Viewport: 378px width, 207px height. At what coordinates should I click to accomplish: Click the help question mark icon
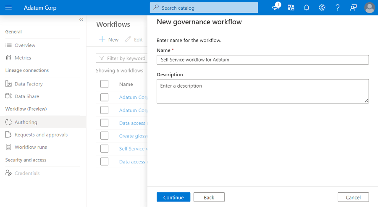(x=338, y=8)
